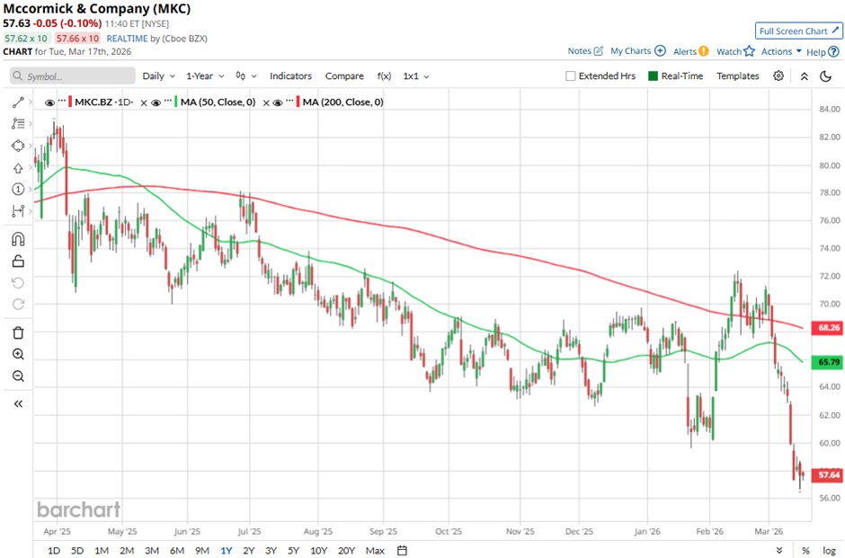Image resolution: width=845 pixels, height=558 pixels.
Task: Click the lock drawings icon
Action: (x=18, y=261)
